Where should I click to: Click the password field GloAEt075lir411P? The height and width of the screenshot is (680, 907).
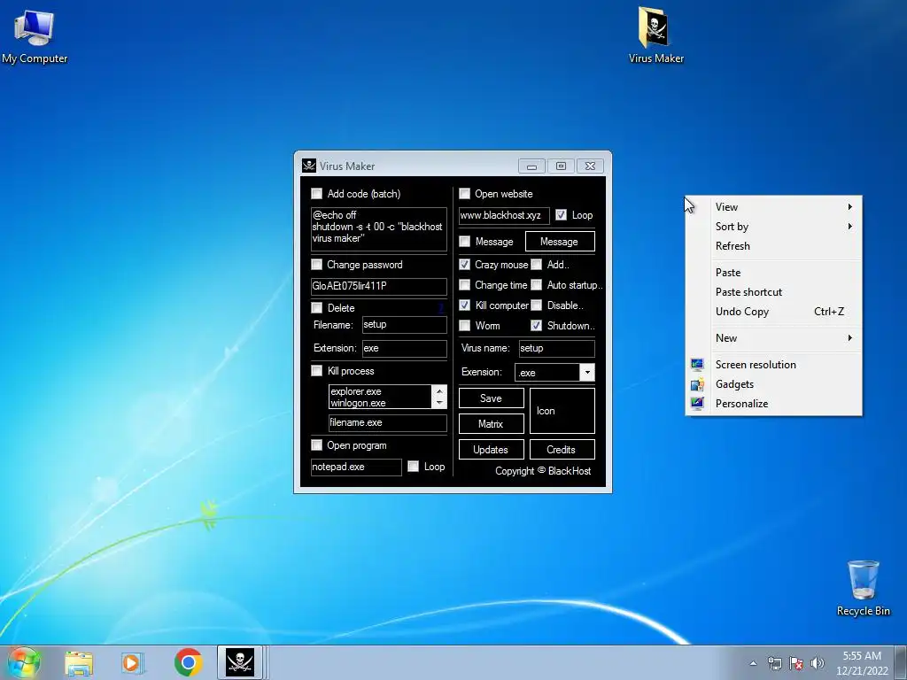(x=379, y=286)
